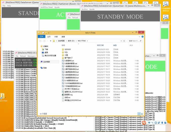Screen dimensions: 171x132
Task: Click the search magnifier in Explorer
Action: coord(140,41)
